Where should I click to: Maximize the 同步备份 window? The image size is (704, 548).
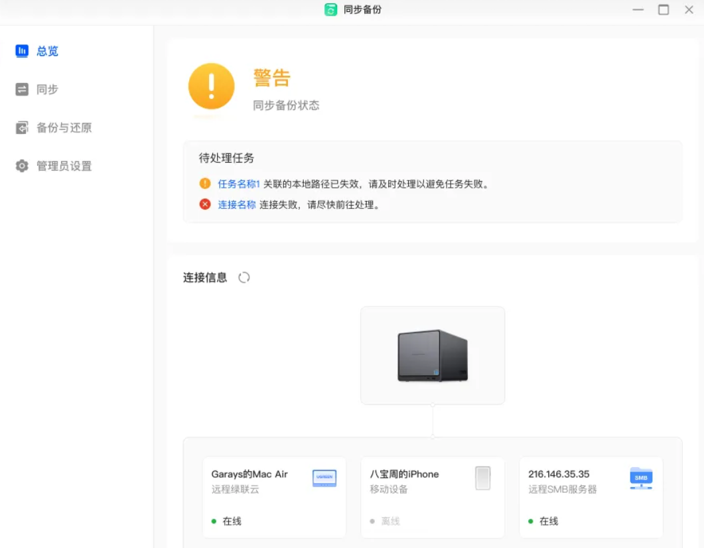coord(664,9)
